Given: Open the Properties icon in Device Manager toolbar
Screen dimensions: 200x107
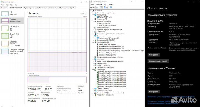Looking at the screenshot, I should (x=101, y=8).
